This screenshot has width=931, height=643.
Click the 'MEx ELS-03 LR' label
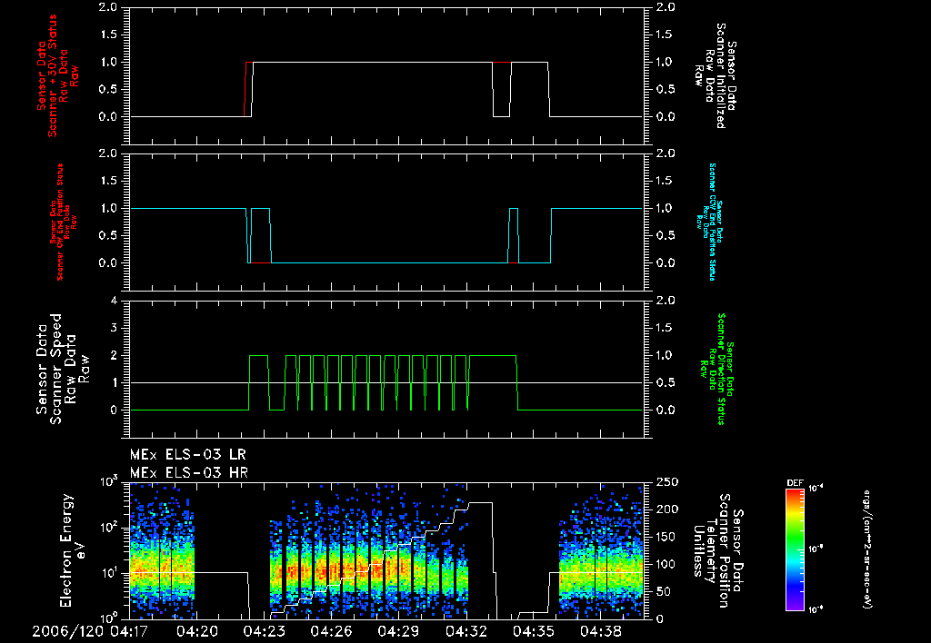point(187,455)
